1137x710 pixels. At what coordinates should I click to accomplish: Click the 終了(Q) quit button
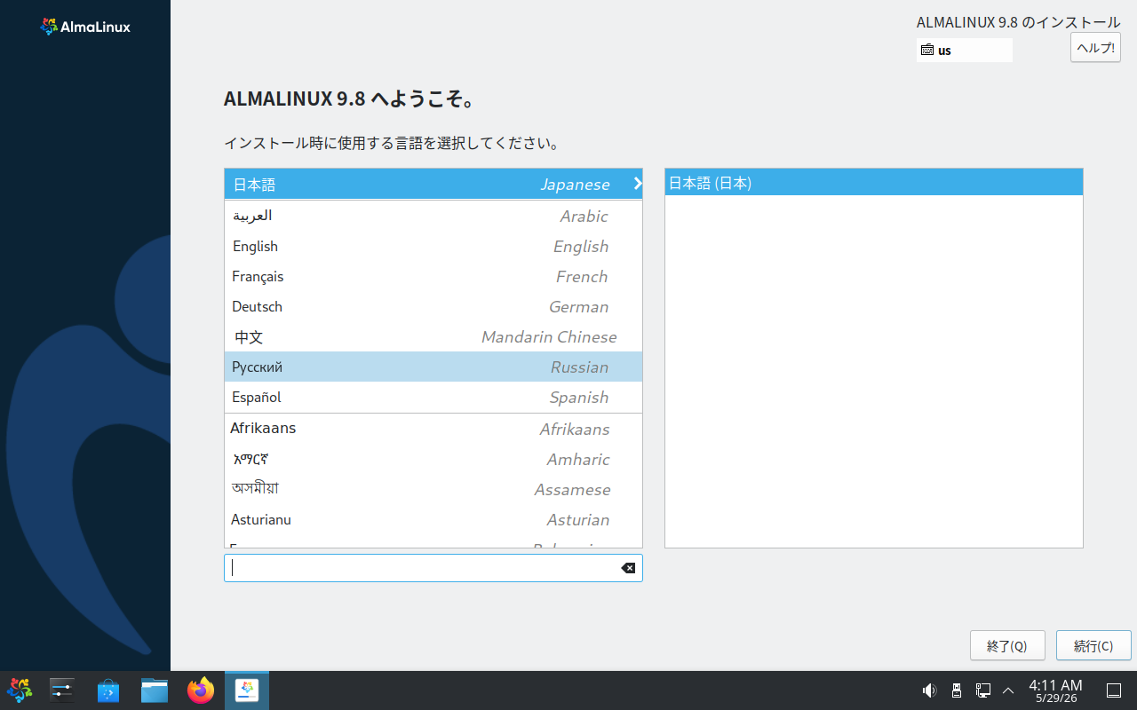point(1007,645)
